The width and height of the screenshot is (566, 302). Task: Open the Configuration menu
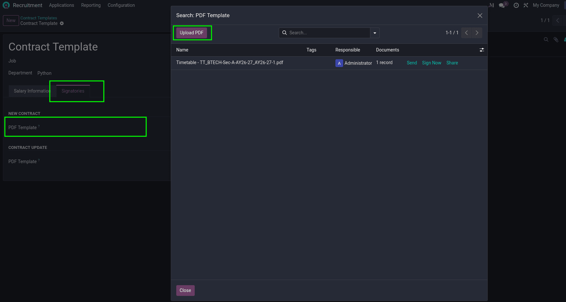[x=121, y=5]
